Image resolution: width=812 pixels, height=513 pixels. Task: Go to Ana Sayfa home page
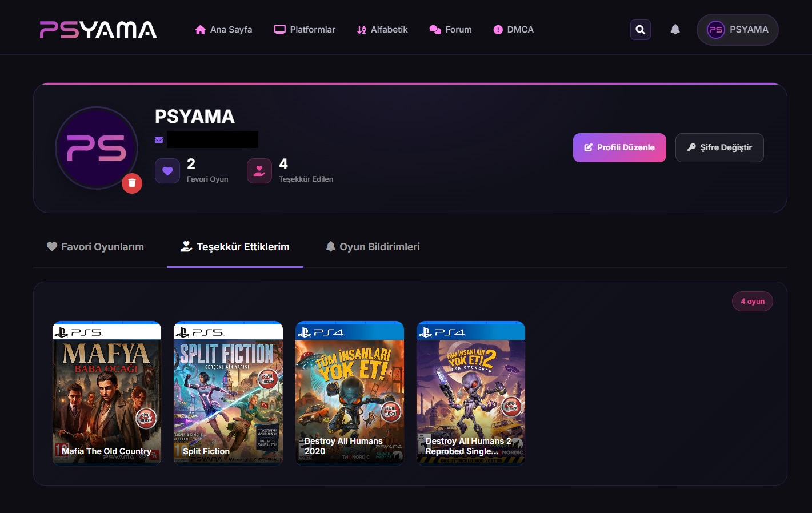tap(223, 30)
